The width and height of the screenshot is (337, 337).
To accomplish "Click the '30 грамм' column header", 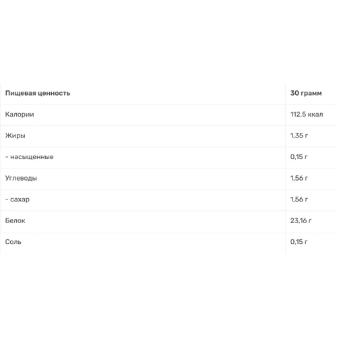I will 306,93.
